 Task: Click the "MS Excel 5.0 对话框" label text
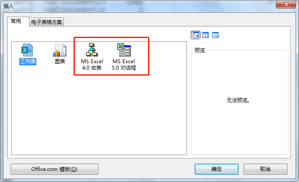[124, 65]
